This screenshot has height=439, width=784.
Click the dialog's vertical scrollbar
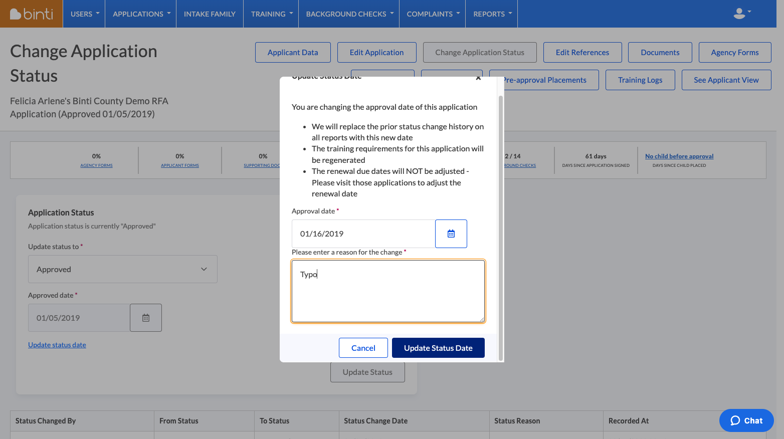500,228
